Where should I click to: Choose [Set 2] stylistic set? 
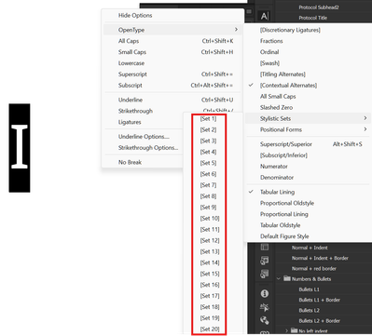click(208, 129)
